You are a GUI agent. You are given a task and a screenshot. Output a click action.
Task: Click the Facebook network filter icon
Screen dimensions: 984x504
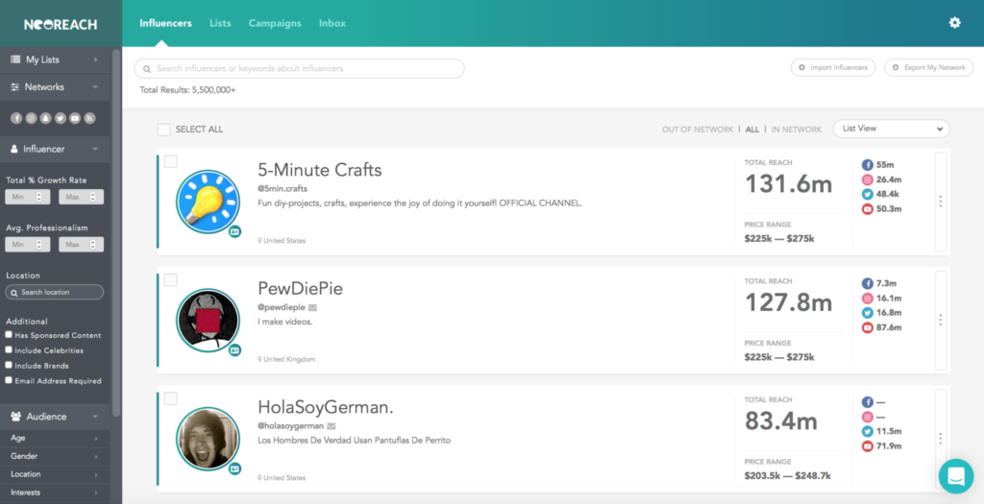(16, 118)
